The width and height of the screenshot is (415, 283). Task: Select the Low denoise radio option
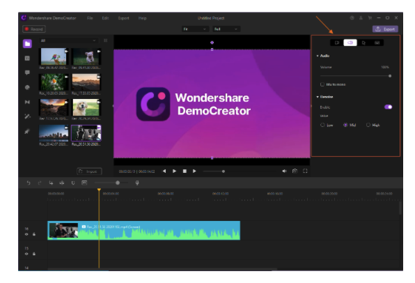(322, 125)
